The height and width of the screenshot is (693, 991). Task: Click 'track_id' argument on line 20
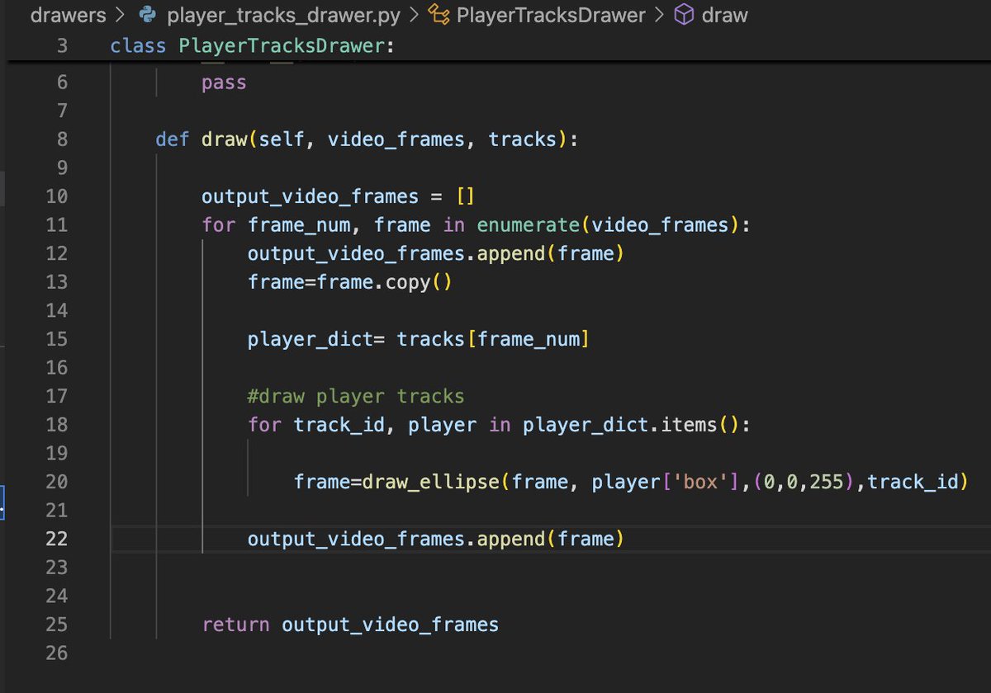click(912, 482)
